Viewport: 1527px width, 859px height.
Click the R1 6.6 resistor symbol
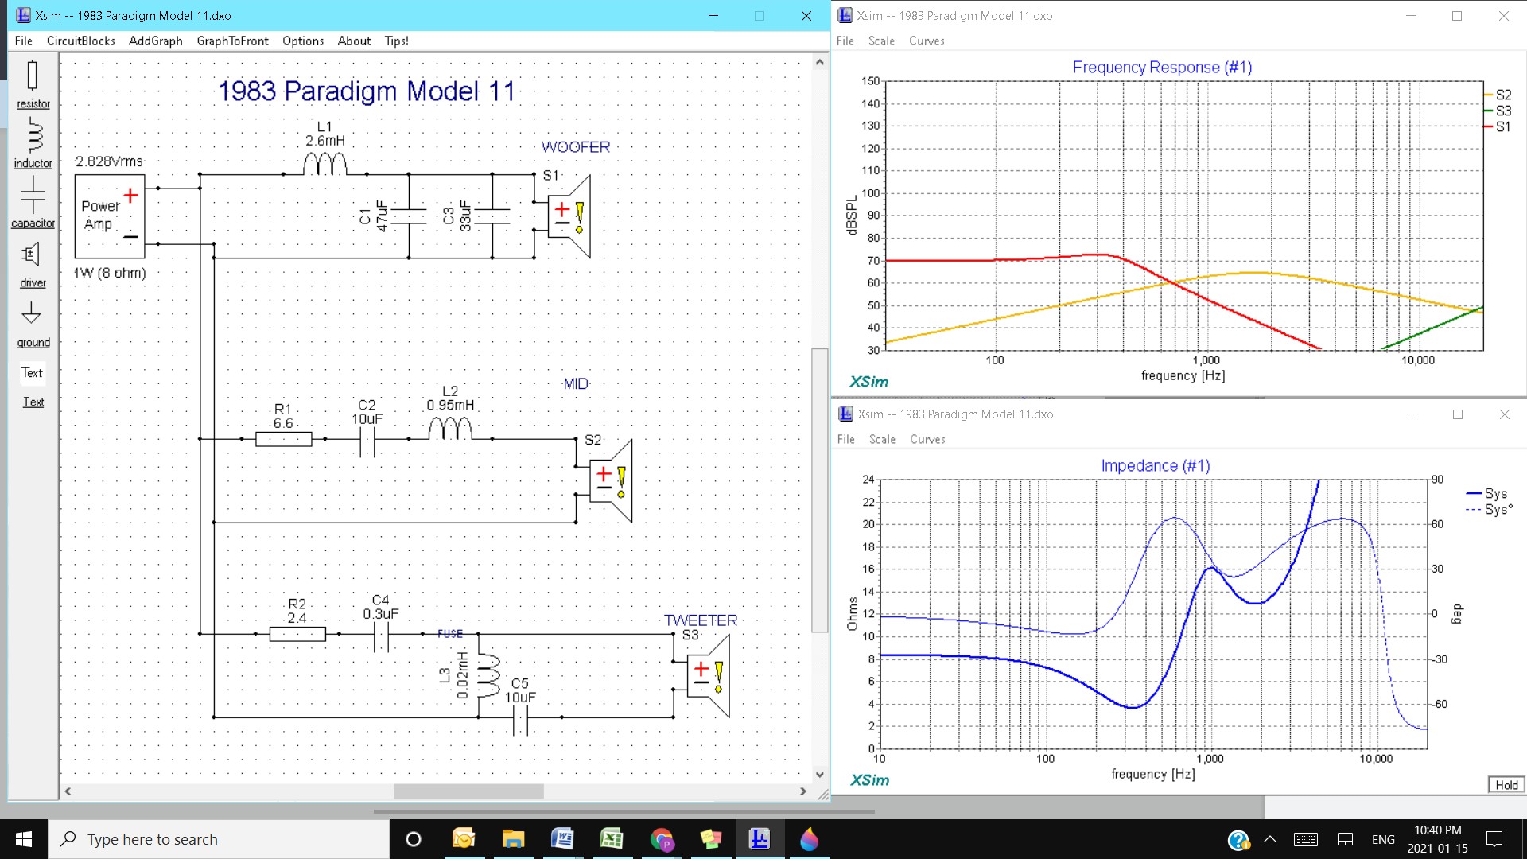284,438
